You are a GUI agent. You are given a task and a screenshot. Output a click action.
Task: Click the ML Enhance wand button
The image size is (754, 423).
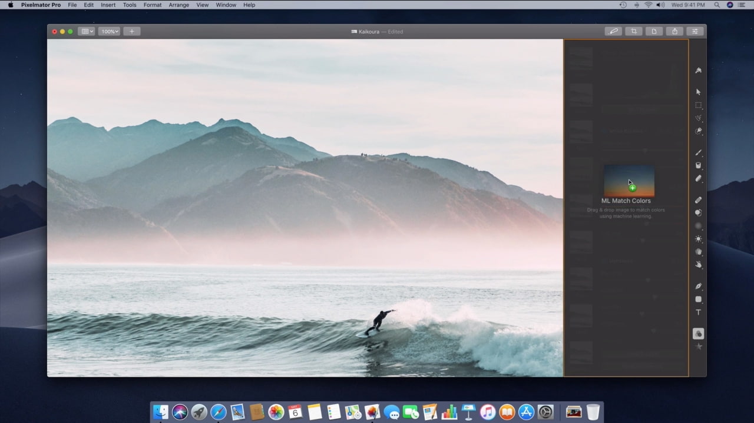[x=613, y=31]
